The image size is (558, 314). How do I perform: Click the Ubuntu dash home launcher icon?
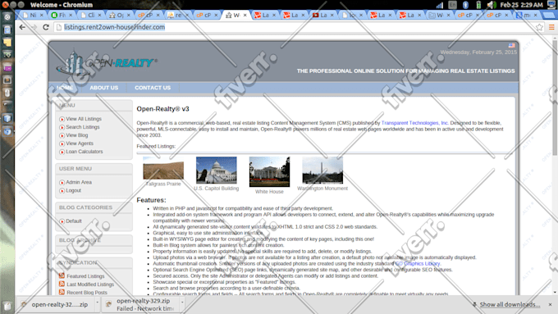pos(7,16)
